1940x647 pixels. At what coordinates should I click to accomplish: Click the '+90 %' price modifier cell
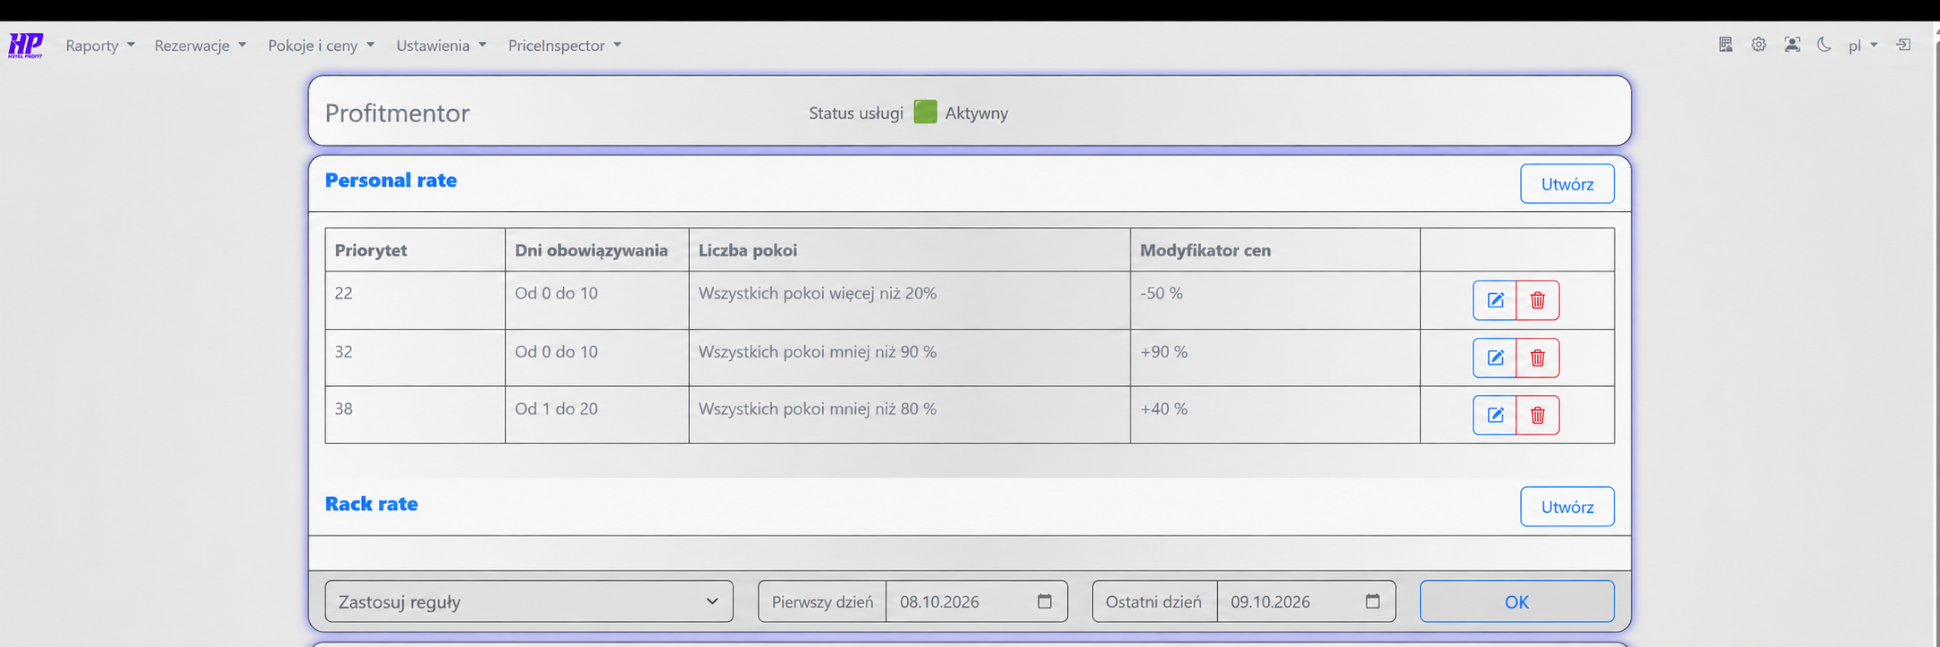tap(1275, 357)
